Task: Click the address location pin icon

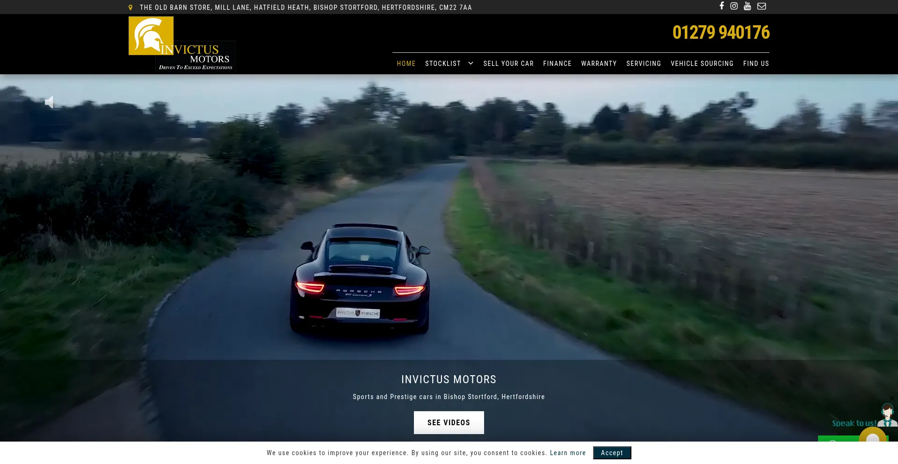Action: point(130,7)
